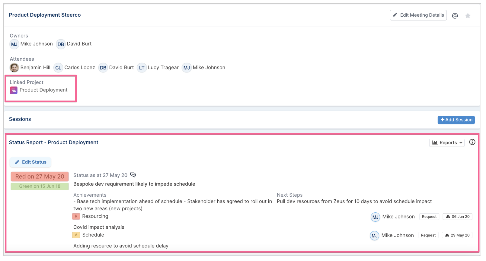The height and width of the screenshot is (261, 486).
Task: Select the Red on 27 May 20 status
Action: coord(40,177)
